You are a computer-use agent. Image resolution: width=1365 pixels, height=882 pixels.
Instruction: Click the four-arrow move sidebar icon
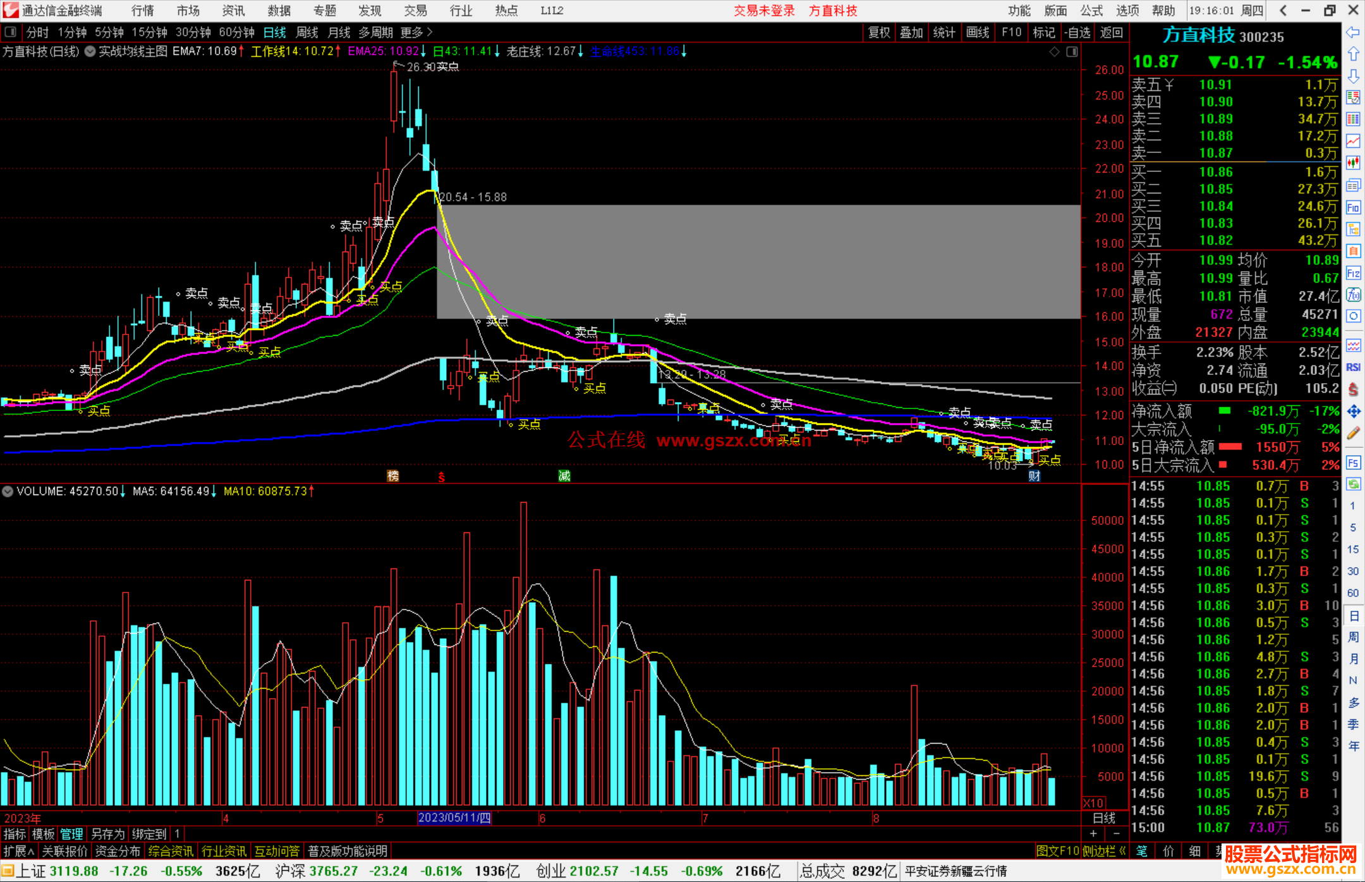(x=1353, y=412)
